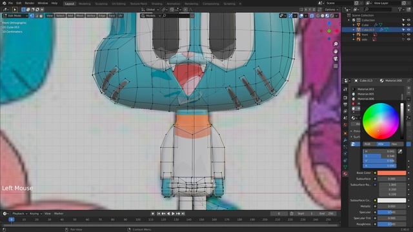Screen dimensions: 413x232
Task: Click the pan view hand gizmo
Action: pos(336,52)
